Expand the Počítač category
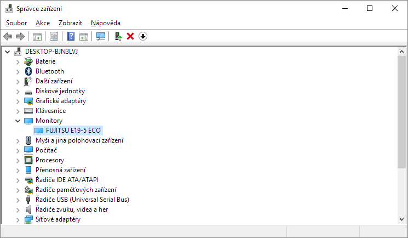The height and width of the screenshot is (238, 408). click(x=18, y=151)
